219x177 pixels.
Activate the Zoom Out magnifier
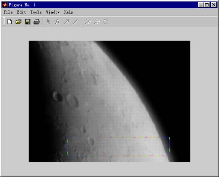(x=97, y=22)
